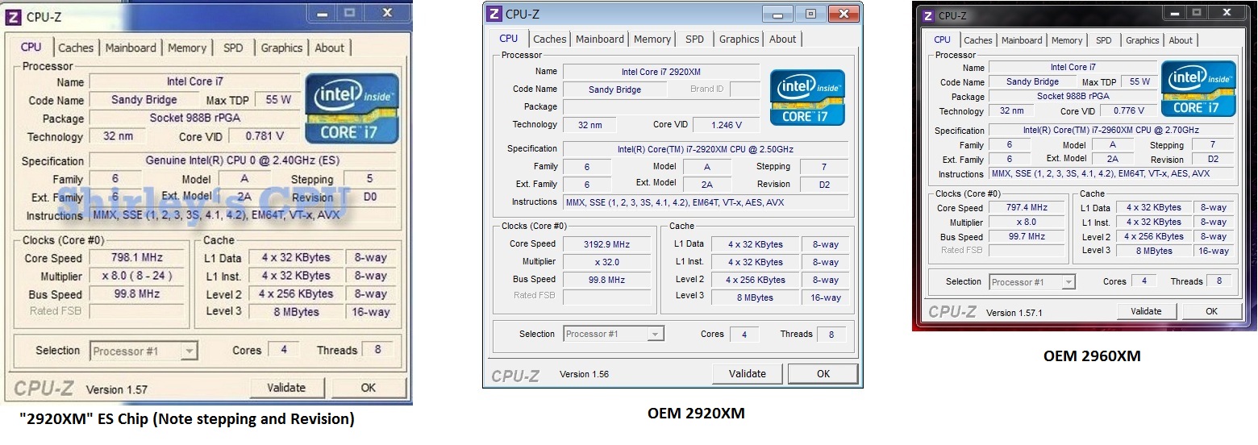The width and height of the screenshot is (1258, 445).
Task: Open SPD tab in middle version 1.56 window
Action: coord(694,39)
